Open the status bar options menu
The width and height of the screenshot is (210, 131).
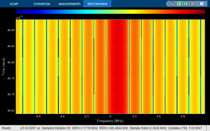pos(206,128)
